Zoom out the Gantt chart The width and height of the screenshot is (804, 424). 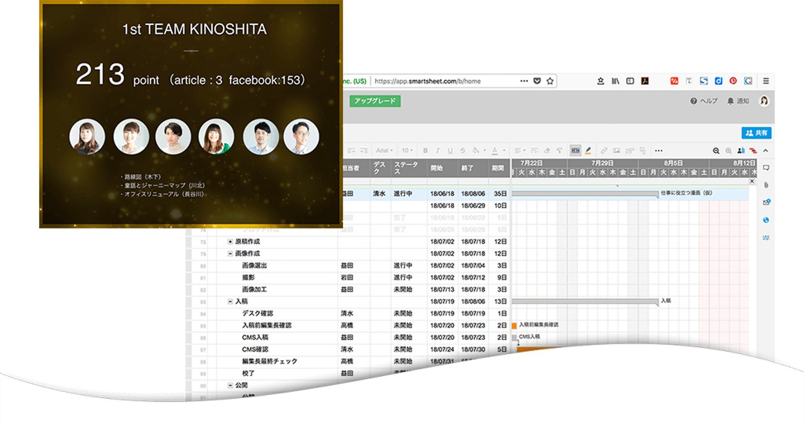coord(716,150)
